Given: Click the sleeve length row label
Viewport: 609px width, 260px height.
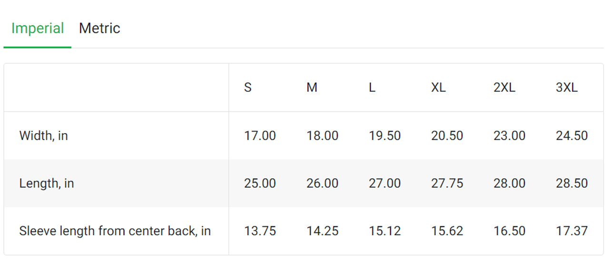Looking at the screenshot, I should click(x=115, y=231).
